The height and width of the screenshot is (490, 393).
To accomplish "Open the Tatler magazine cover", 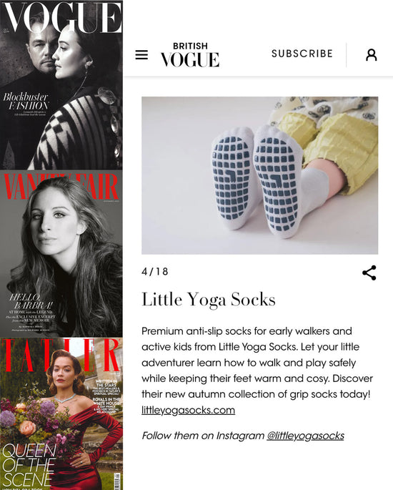I will 61,413.
